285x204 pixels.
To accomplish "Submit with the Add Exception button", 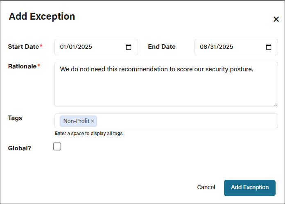I will pos(250,188).
